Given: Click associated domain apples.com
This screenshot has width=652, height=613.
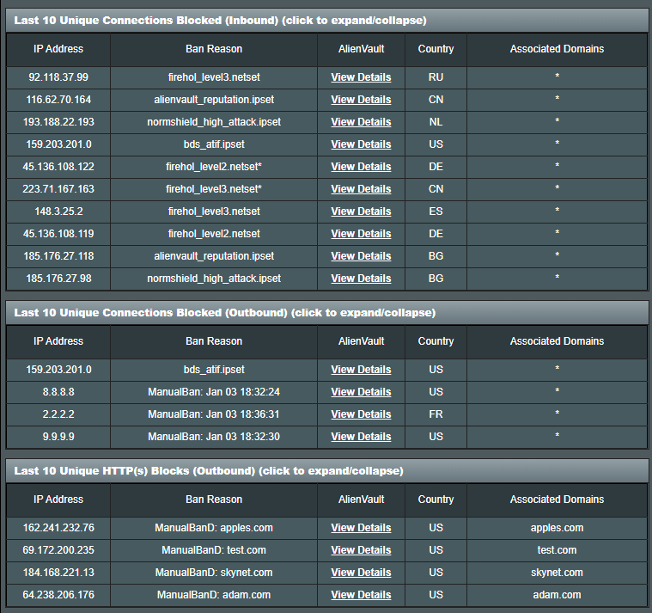Looking at the screenshot, I should point(557,528).
